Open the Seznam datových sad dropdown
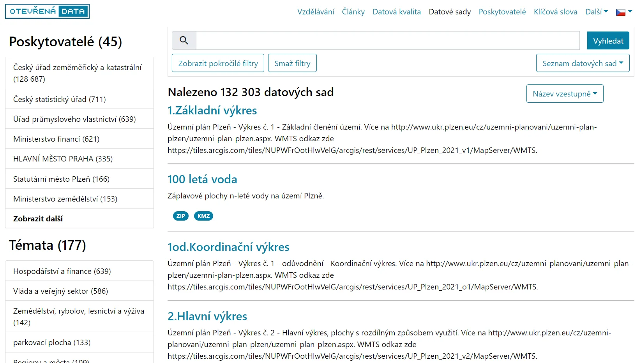The image size is (641, 363). tap(583, 63)
